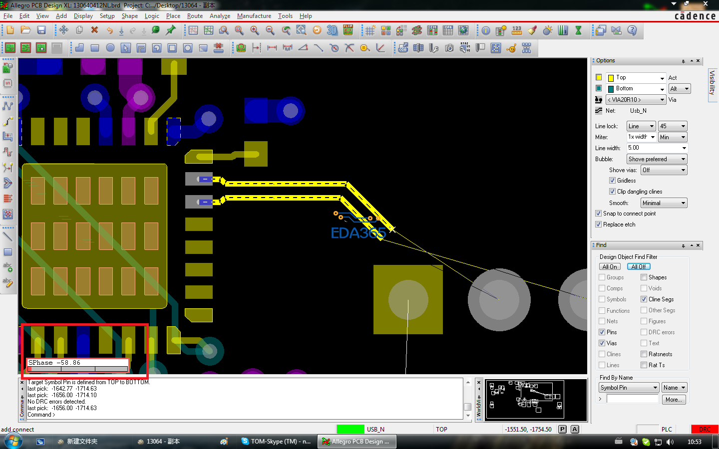Open the DFA spreadsheet icon
Screen dimensions: 719x449
point(448,30)
